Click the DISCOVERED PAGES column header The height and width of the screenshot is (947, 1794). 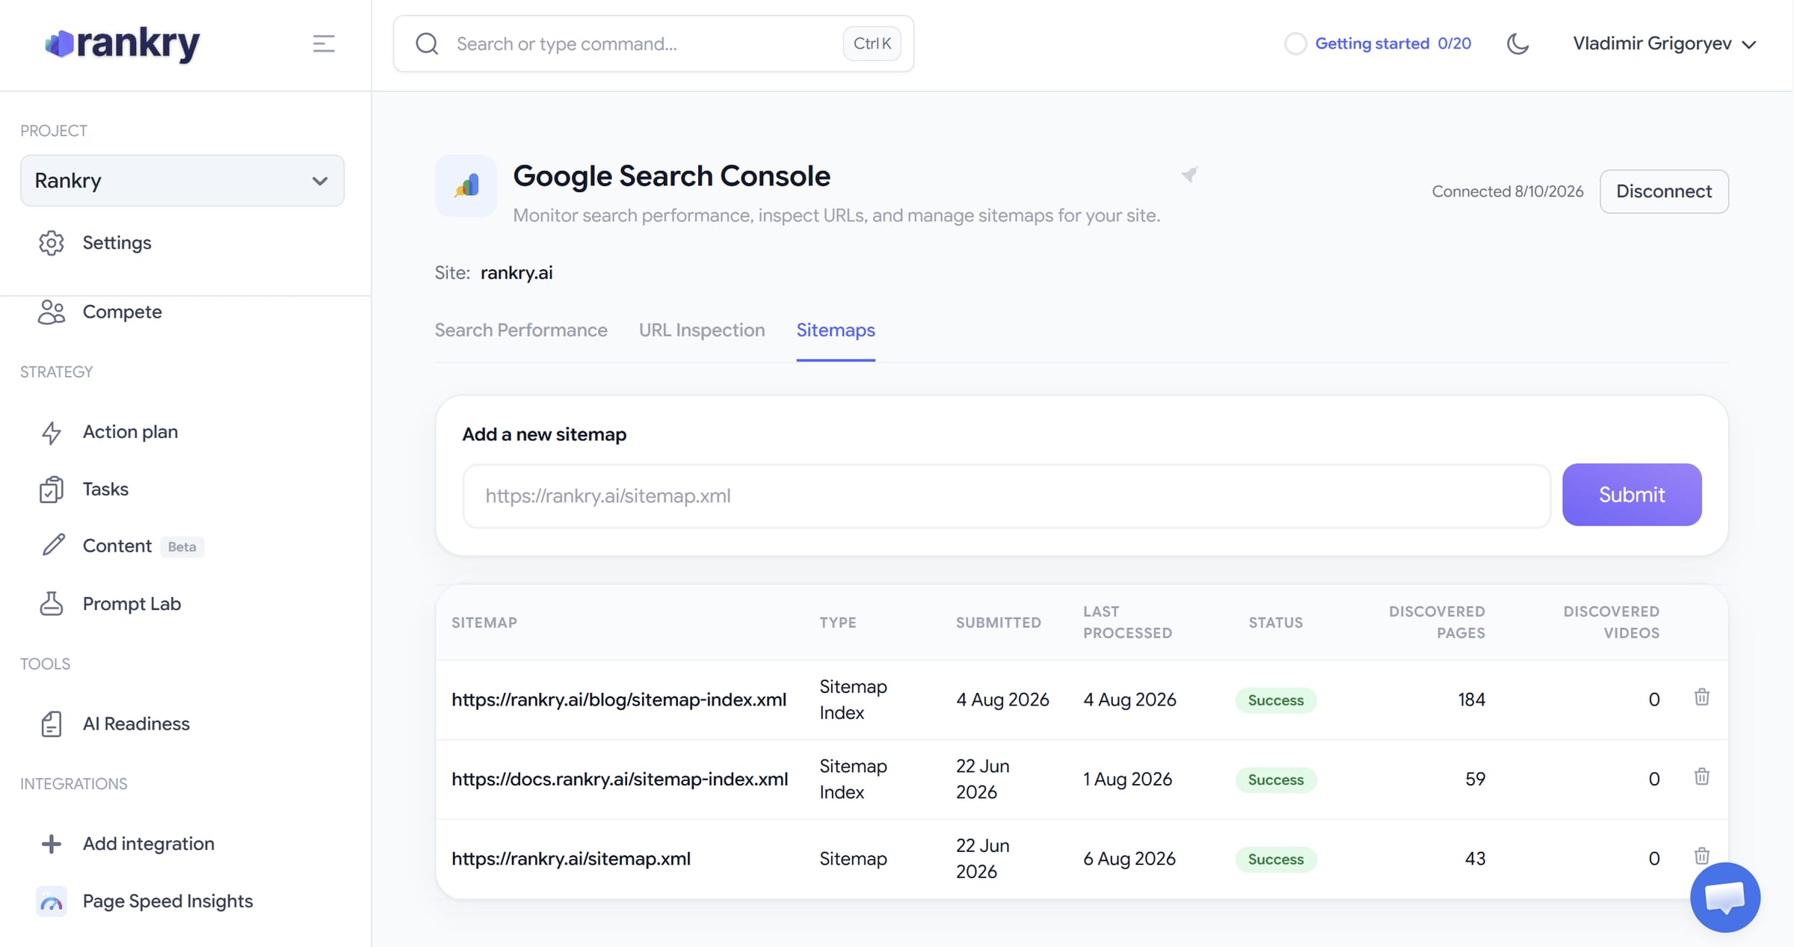pyautogui.click(x=1437, y=622)
